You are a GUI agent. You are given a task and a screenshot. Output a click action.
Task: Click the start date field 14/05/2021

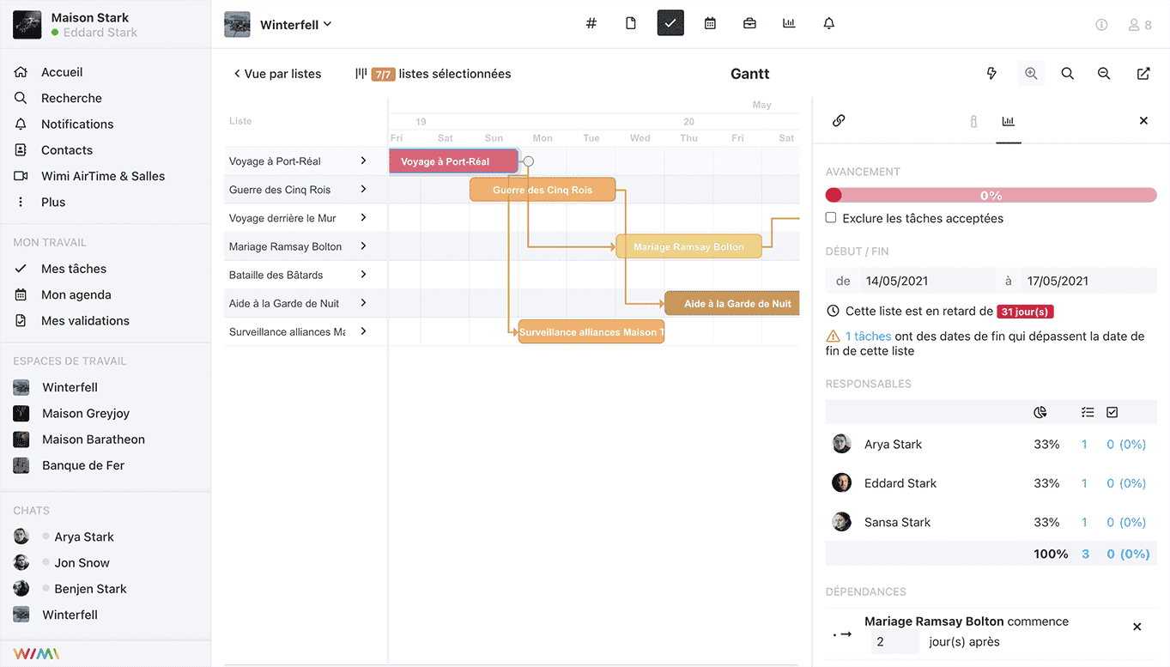[925, 281]
